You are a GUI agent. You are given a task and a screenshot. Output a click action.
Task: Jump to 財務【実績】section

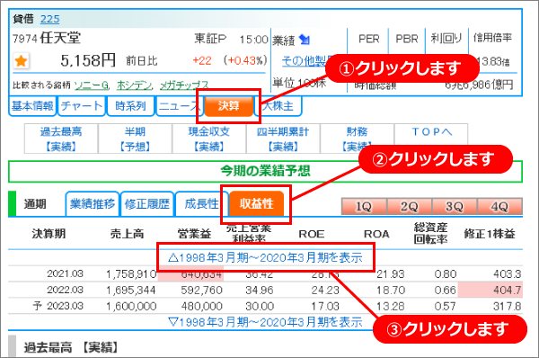357,139
